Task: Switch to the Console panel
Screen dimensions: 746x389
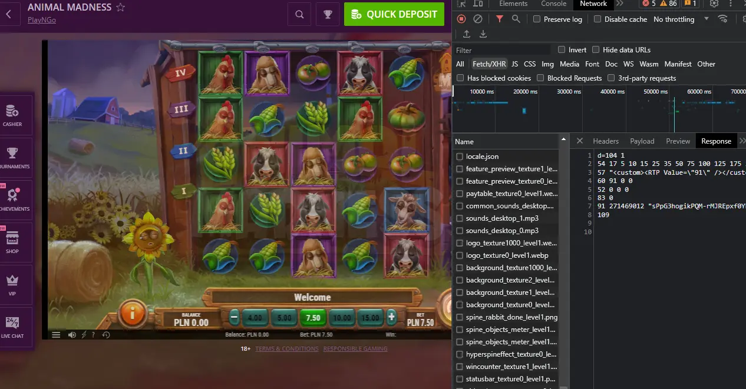Action: click(x=554, y=4)
